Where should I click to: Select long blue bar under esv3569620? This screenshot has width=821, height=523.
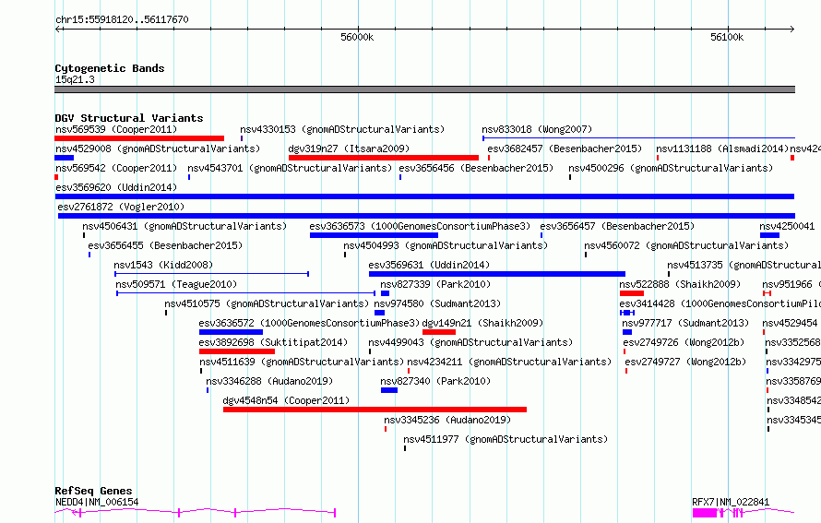[424, 196]
